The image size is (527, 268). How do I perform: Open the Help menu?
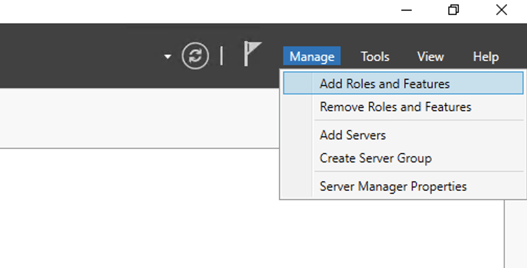[485, 57]
